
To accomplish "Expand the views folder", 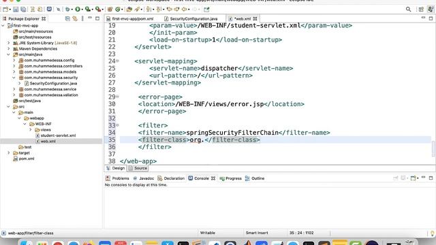I will coord(31,130).
